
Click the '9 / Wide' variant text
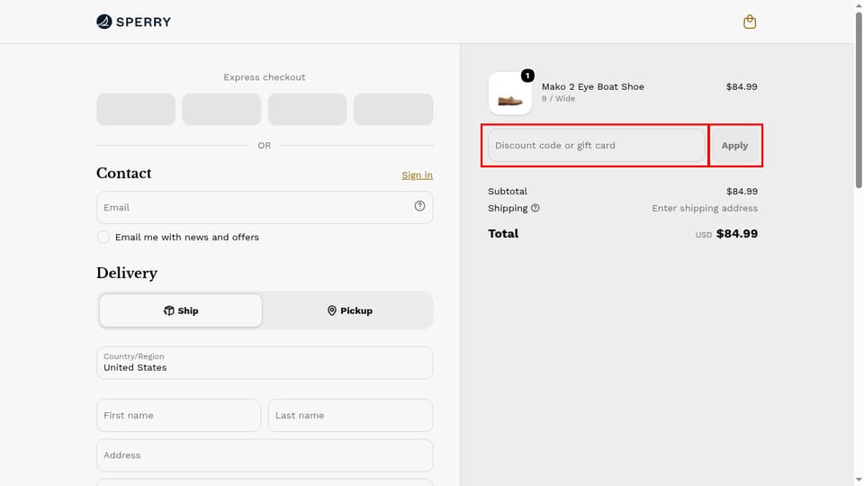pos(558,99)
